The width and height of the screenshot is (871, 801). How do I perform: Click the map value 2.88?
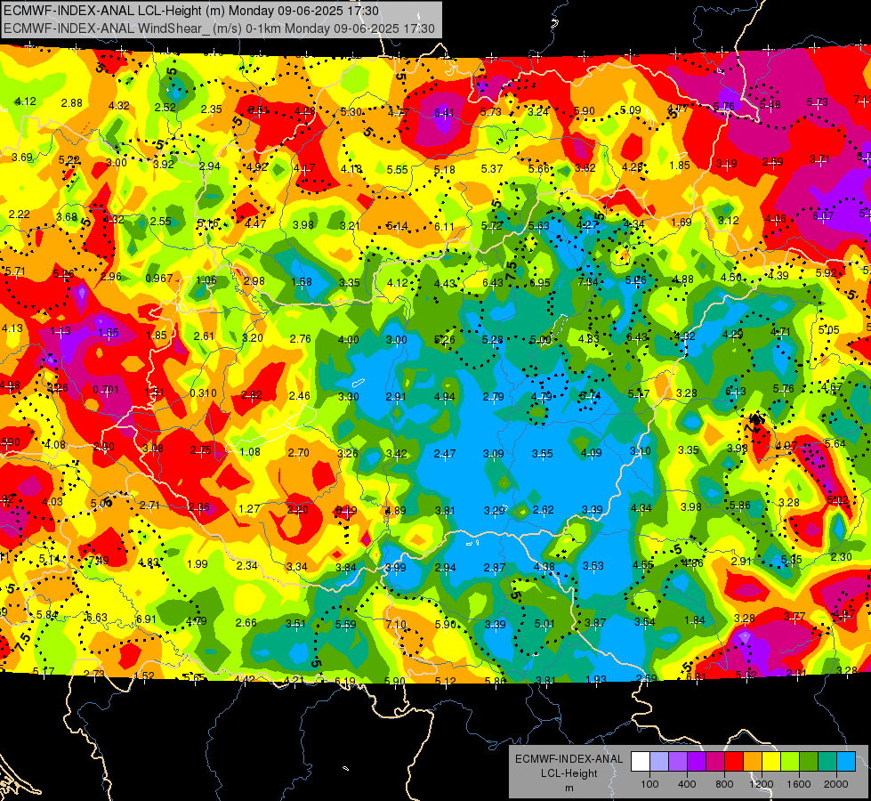point(72,103)
